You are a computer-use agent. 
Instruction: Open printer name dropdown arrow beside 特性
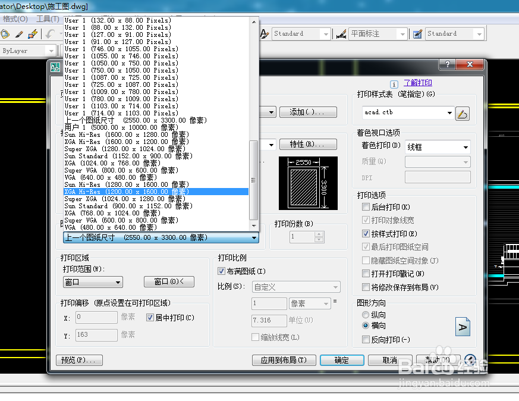click(271, 145)
